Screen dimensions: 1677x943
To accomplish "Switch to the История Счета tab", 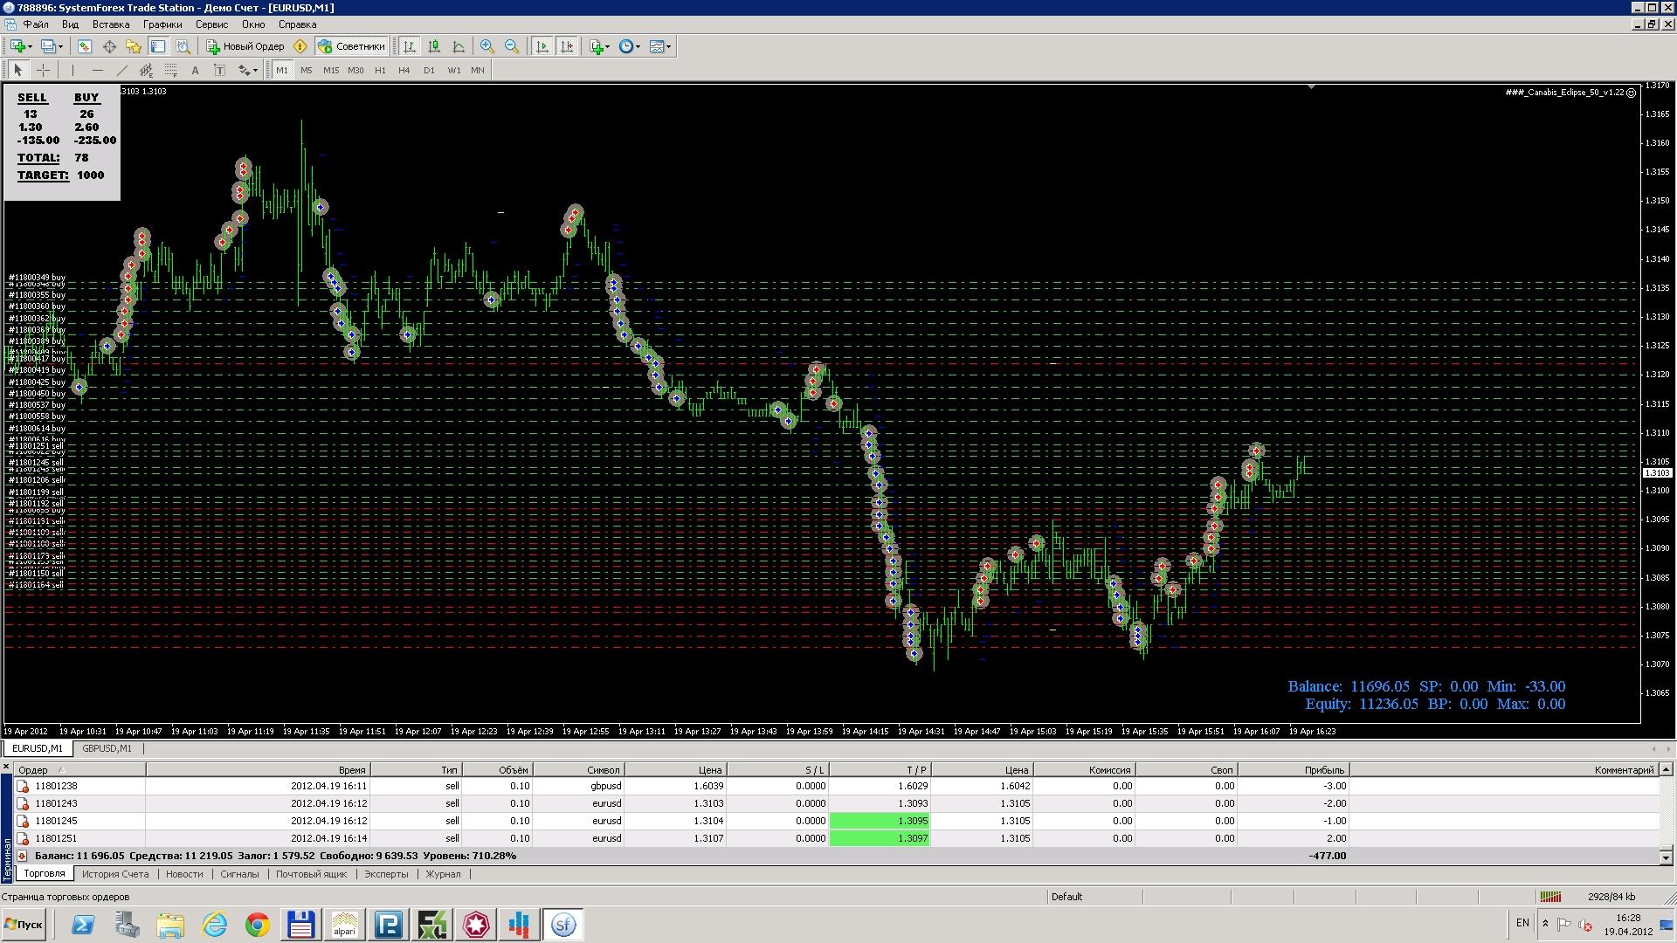I will (x=115, y=874).
